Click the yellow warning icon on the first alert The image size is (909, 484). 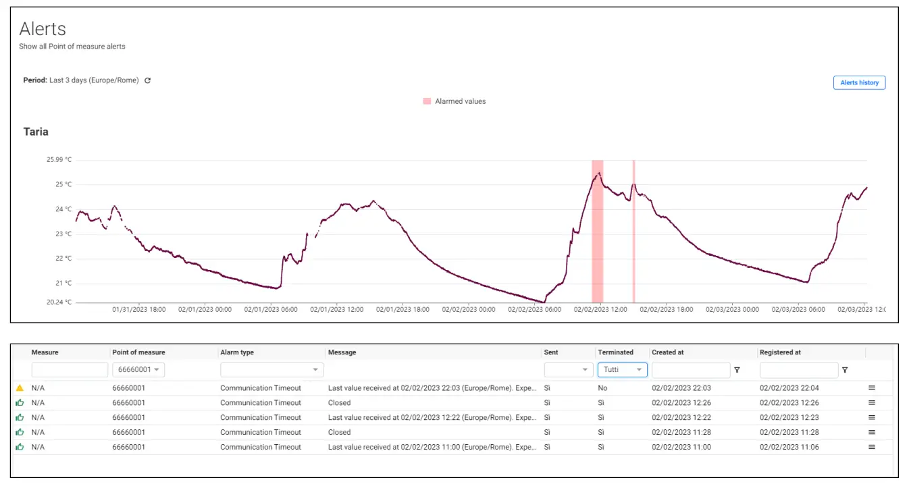click(x=20, y=388)
